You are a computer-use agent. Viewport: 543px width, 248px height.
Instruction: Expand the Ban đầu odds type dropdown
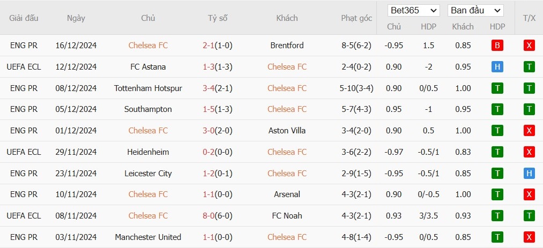475,10
